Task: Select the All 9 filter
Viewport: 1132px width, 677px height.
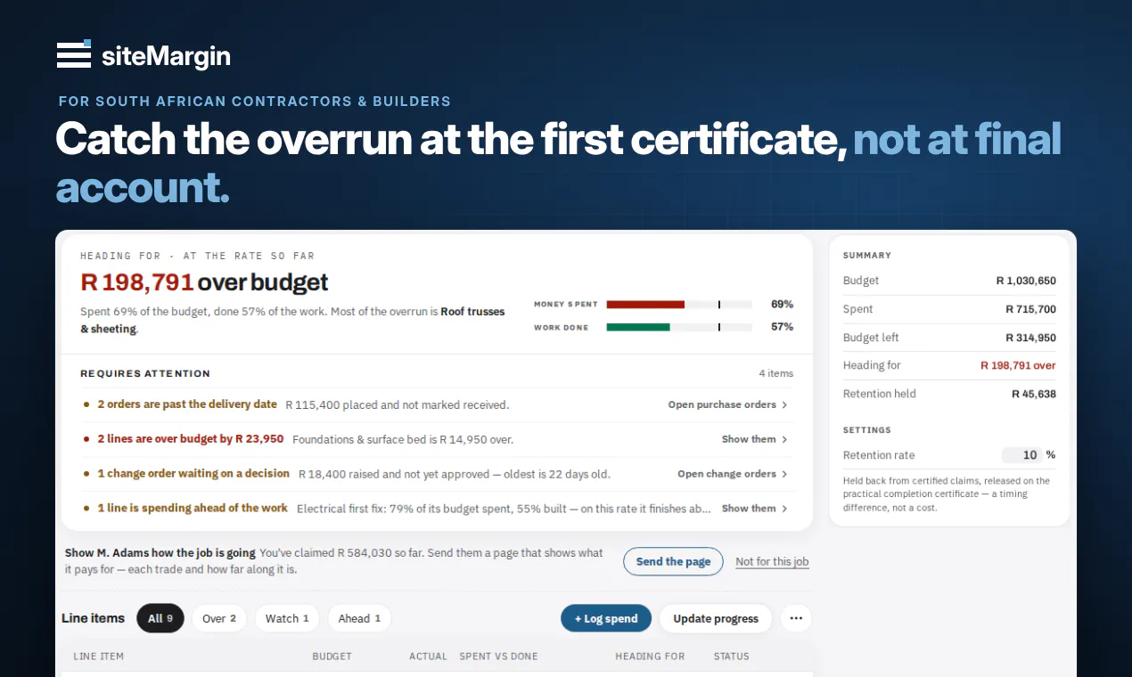Action: pyautogui.click(x=160, y=618)
